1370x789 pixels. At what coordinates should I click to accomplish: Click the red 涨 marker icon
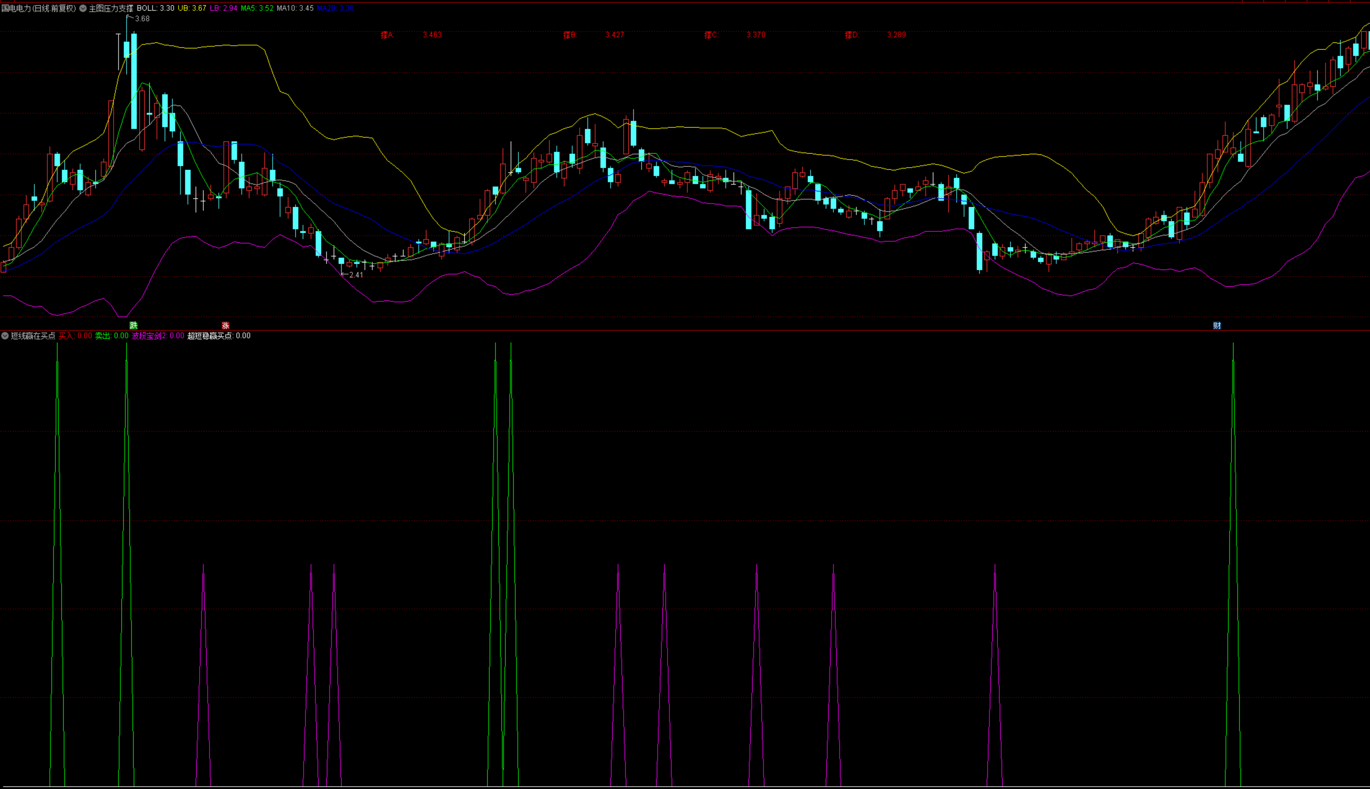(226, 326)
